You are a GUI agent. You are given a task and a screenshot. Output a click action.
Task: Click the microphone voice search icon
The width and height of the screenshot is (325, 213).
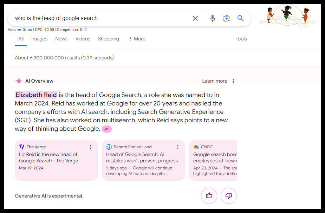point(212,18)
